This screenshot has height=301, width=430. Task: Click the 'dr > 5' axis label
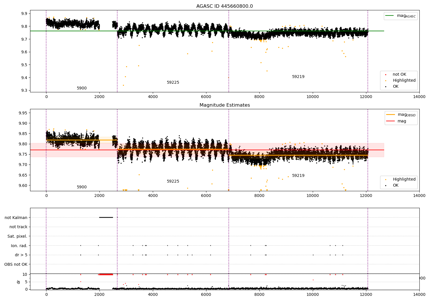tap(21, 255)
